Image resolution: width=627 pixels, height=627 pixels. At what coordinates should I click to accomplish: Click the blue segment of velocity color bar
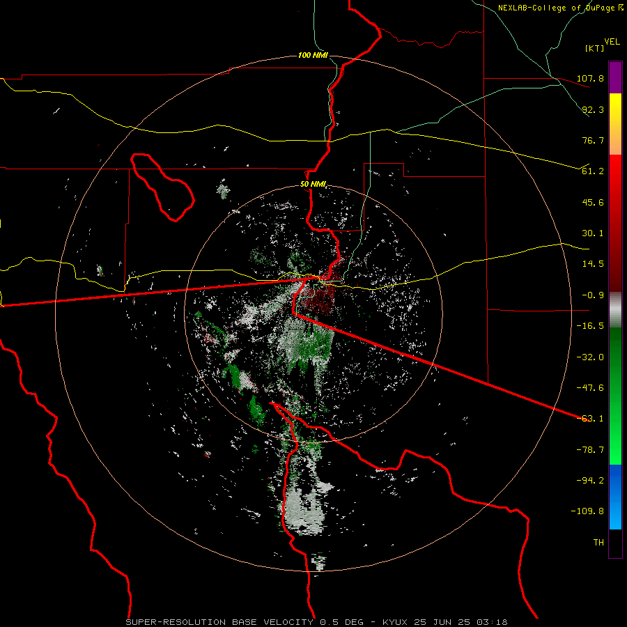pos(615,497)
